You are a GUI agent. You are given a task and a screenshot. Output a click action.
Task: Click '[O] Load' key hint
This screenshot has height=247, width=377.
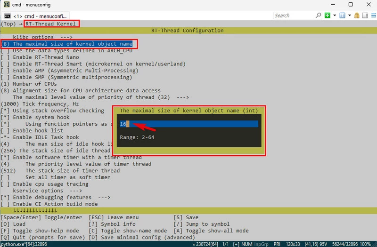coord(13,224)
